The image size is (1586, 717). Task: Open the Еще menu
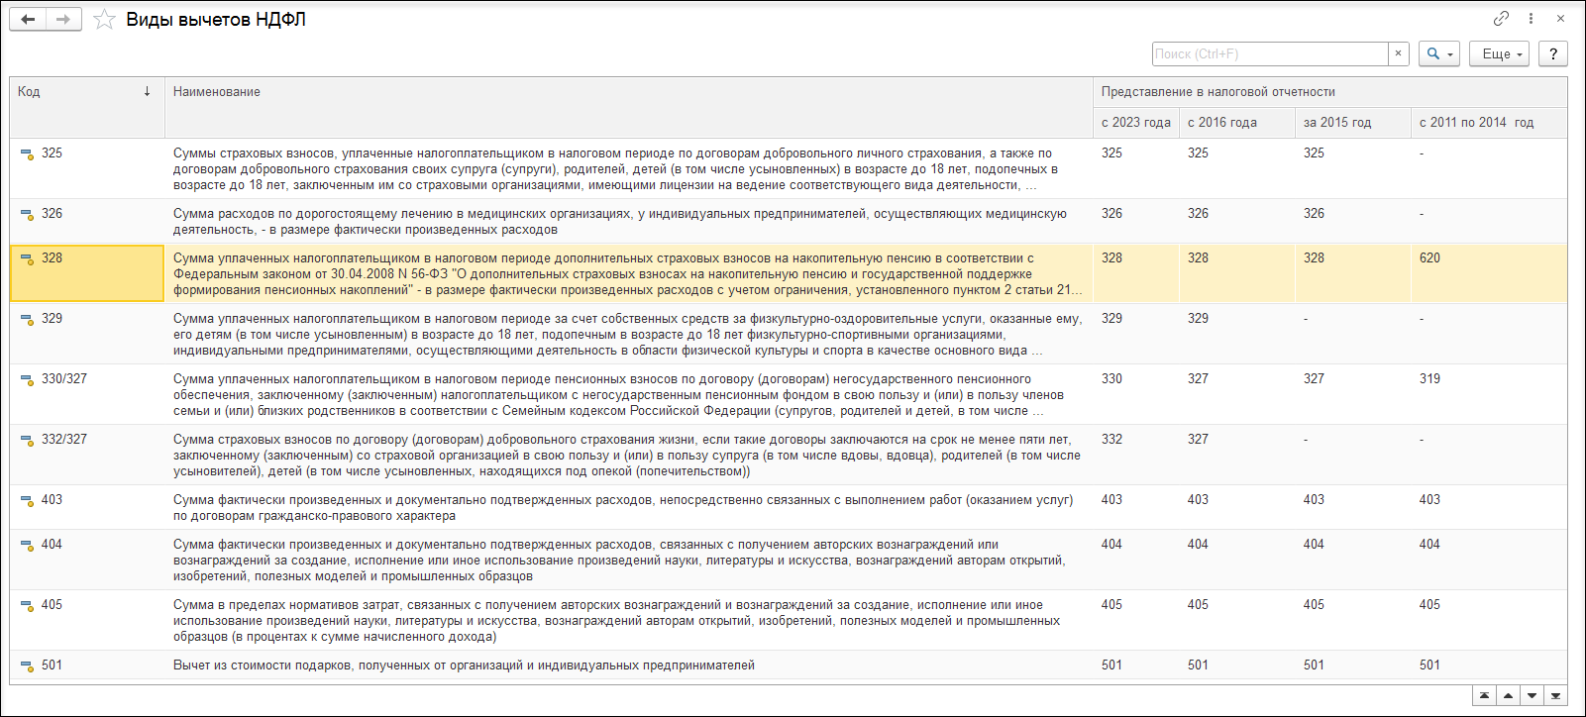[1499, 53]
